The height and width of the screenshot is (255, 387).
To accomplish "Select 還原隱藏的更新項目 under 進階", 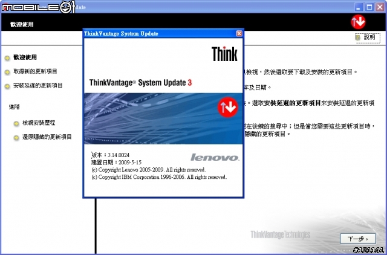I will [47, 137].
